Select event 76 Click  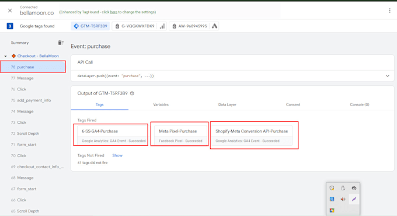(33, 89)
